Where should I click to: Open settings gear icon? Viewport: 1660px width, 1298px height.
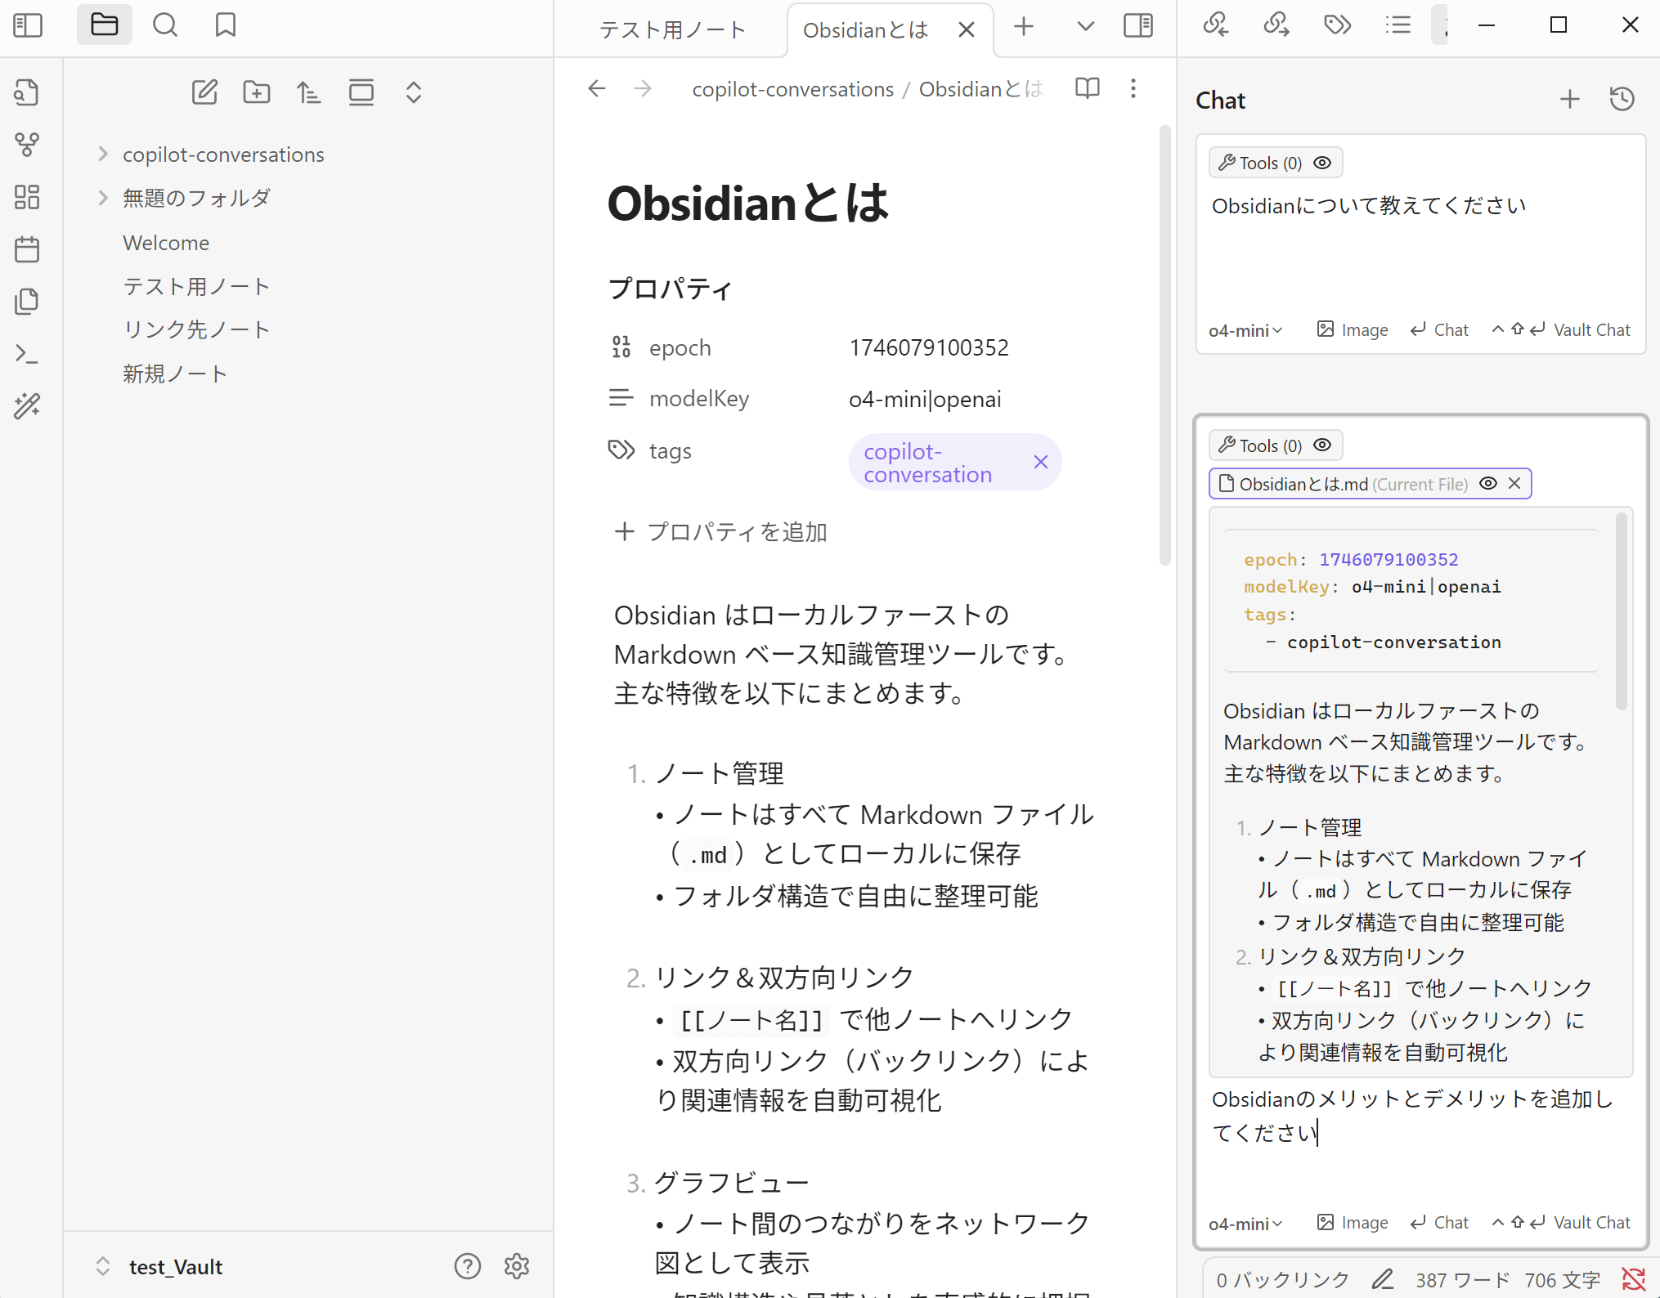pyautogui.click(x=517, y=1266)
